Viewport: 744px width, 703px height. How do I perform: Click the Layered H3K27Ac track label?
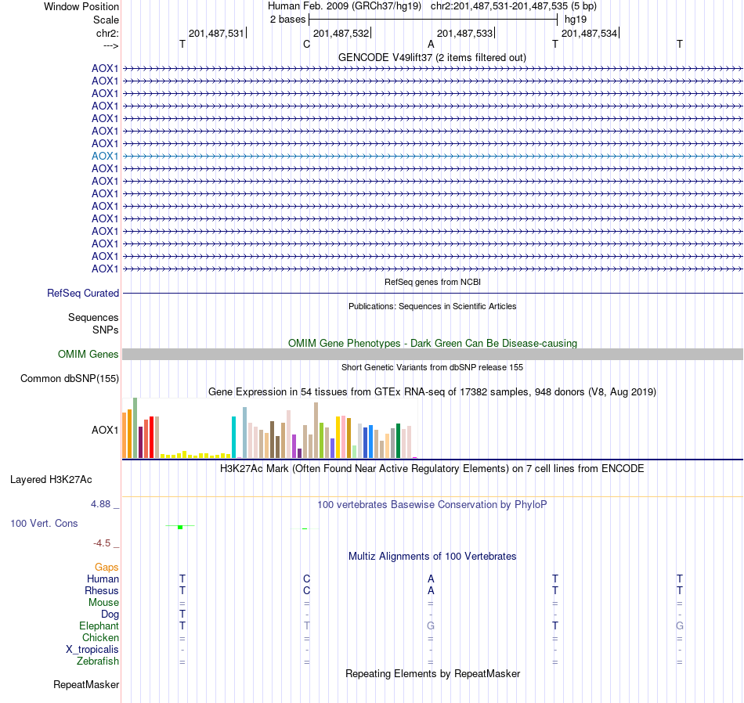(51, 480)
